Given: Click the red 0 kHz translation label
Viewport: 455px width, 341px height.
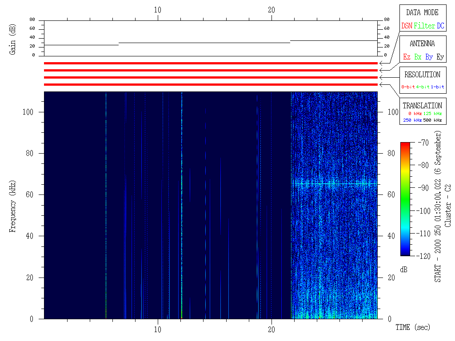Looking at the screenshot, I should pyautogui.click(x=414, y=114).
